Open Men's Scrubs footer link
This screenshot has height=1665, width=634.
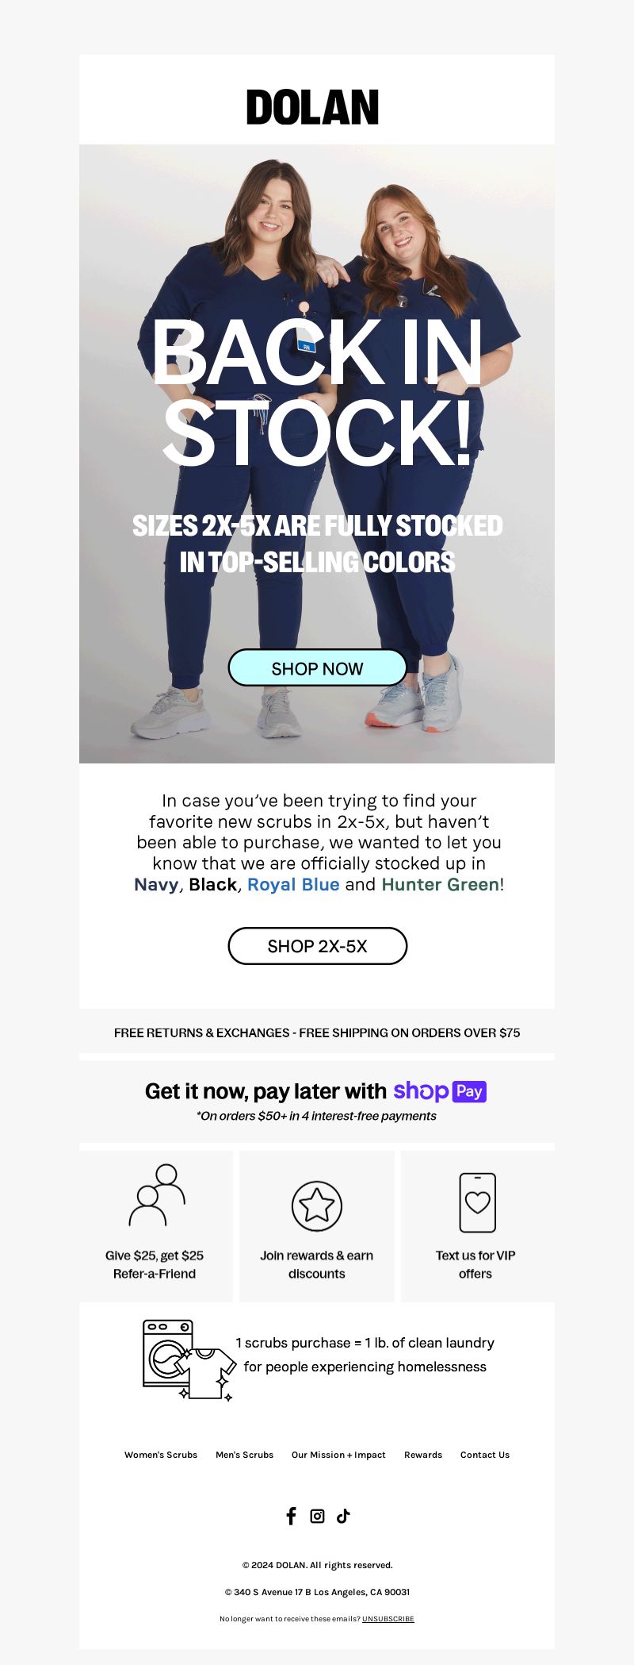click(x=244, y=1455)
